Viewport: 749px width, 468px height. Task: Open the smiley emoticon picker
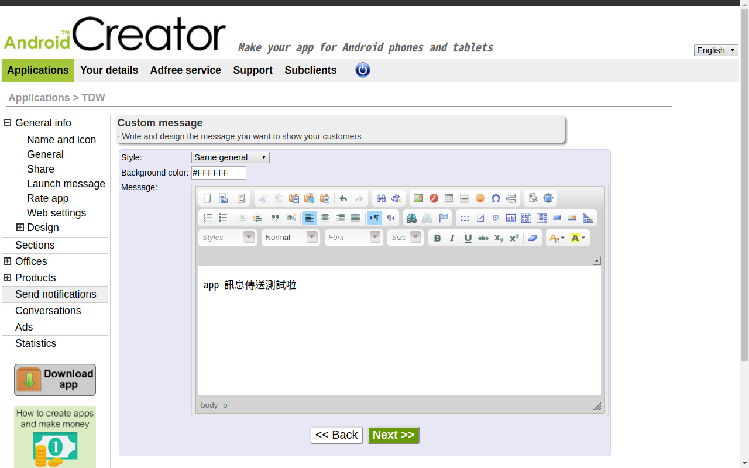[x=480, y=198]
